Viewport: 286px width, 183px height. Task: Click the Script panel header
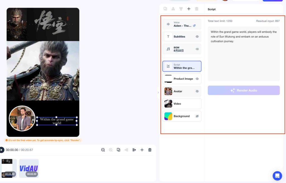point(212,9)
